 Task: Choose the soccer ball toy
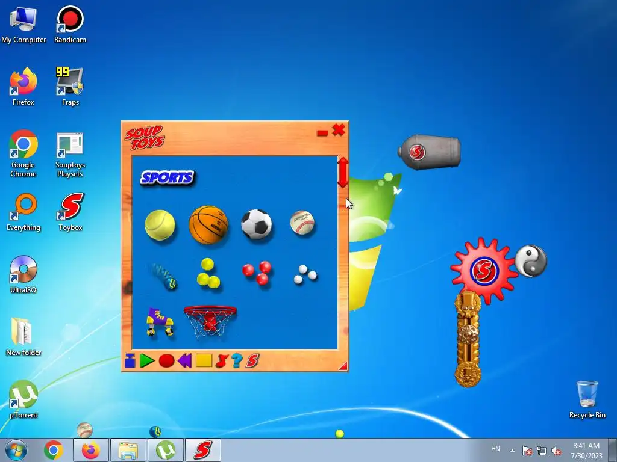[257, 224]
